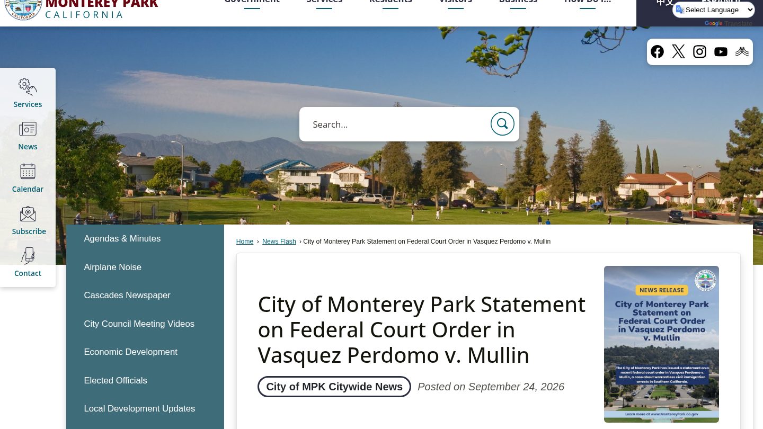This screenshot has width=763, height=429.
Task: Click the City of MPK Citywide News button
Action: 334,387
